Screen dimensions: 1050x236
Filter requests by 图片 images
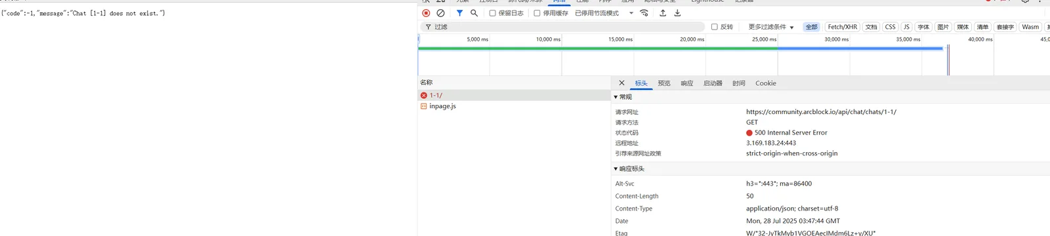(x=943, y=27)
